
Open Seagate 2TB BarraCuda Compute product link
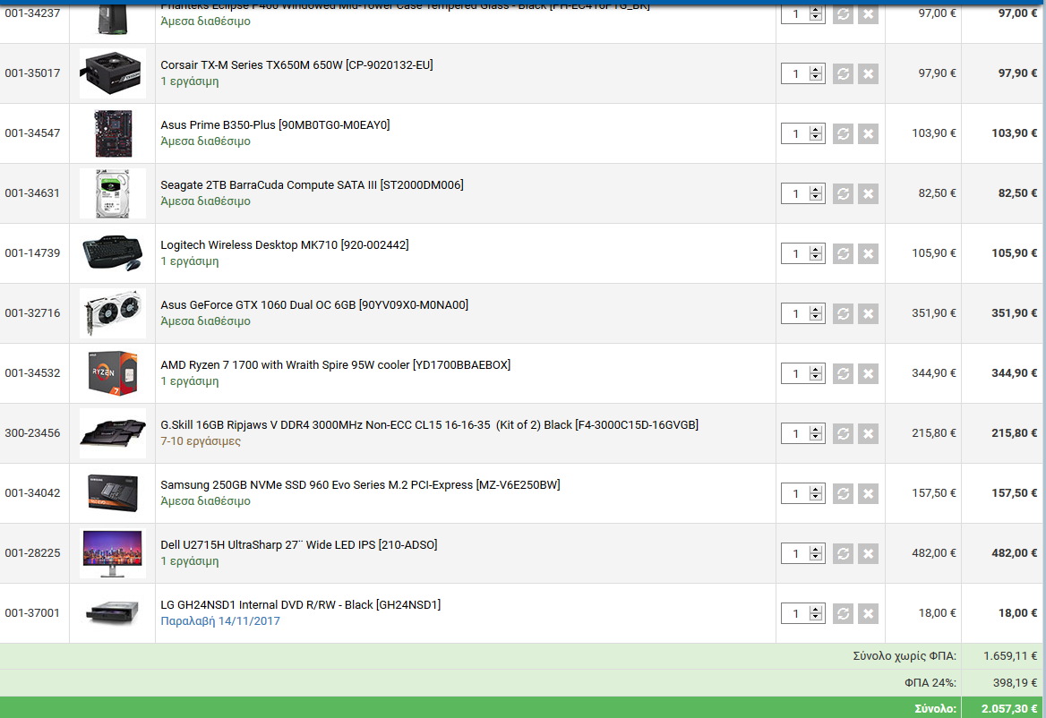pyautogui.click(x=312, y=184)
